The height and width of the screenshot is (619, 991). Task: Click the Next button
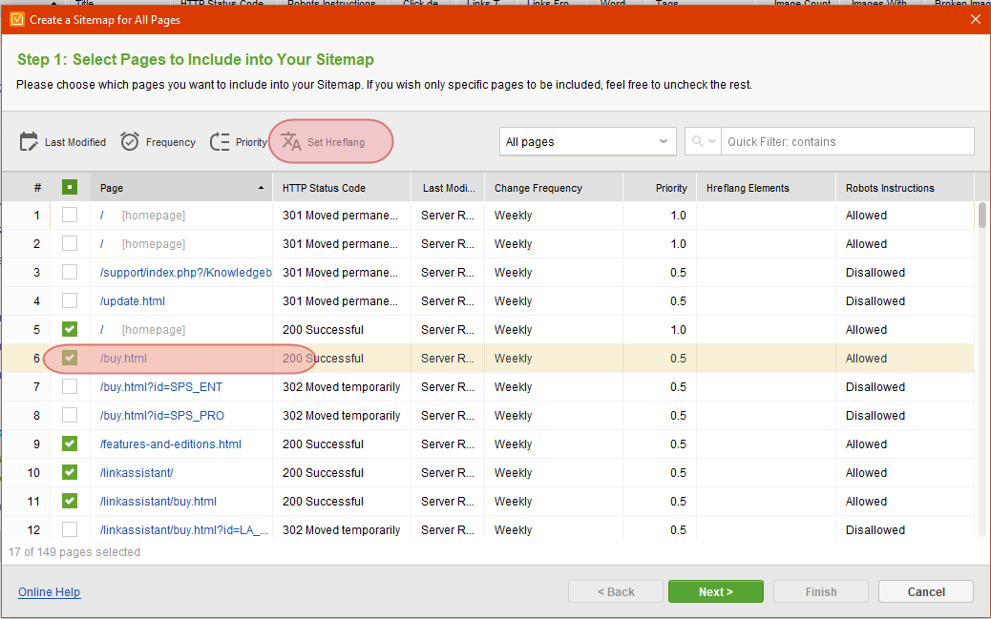point(715,592)
